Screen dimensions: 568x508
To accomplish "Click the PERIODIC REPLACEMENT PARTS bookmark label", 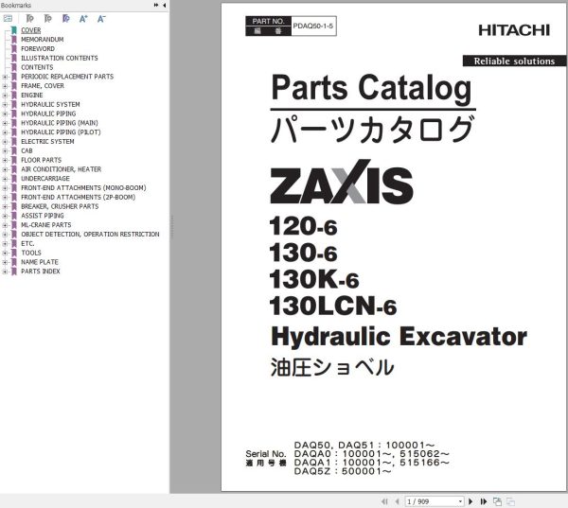I will tap(67, 77).
